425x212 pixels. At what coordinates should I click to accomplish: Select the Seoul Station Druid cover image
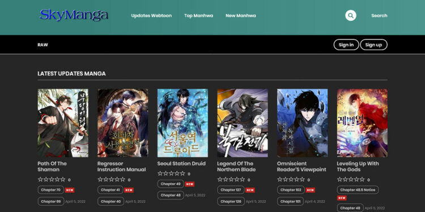click(x=182, y=123)
